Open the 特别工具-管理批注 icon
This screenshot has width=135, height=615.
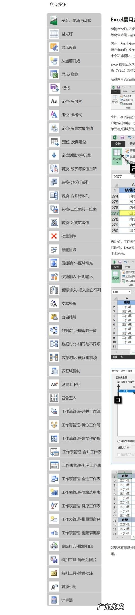click(54, 573)
